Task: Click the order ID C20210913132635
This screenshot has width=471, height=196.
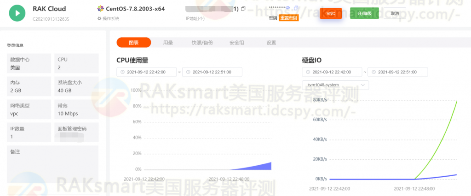Action: (x=51, y=19)
